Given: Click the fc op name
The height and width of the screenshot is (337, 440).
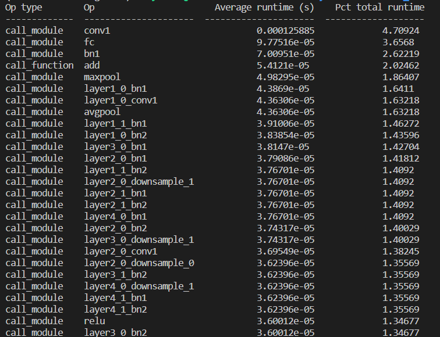Looking at the screenshot, I should (x=89, y=42).
